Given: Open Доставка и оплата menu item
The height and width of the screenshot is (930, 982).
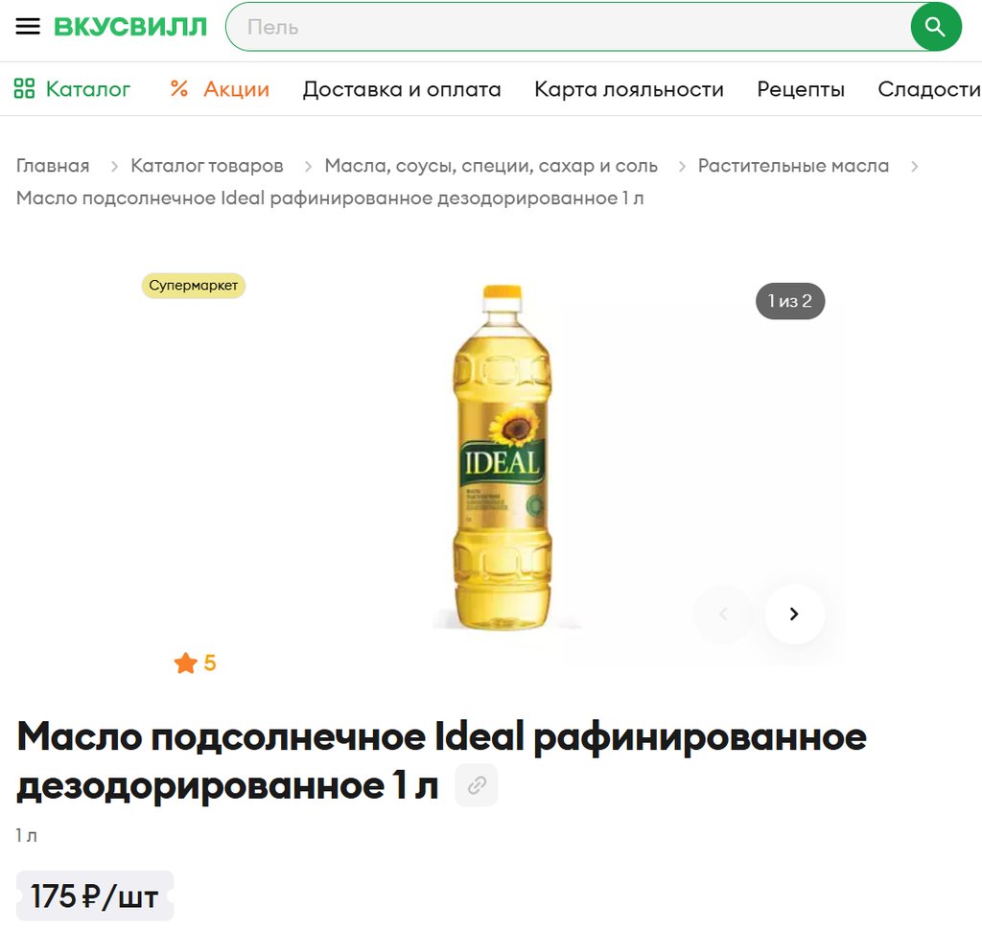Looking at the screenshot, I should coord(402,89).
